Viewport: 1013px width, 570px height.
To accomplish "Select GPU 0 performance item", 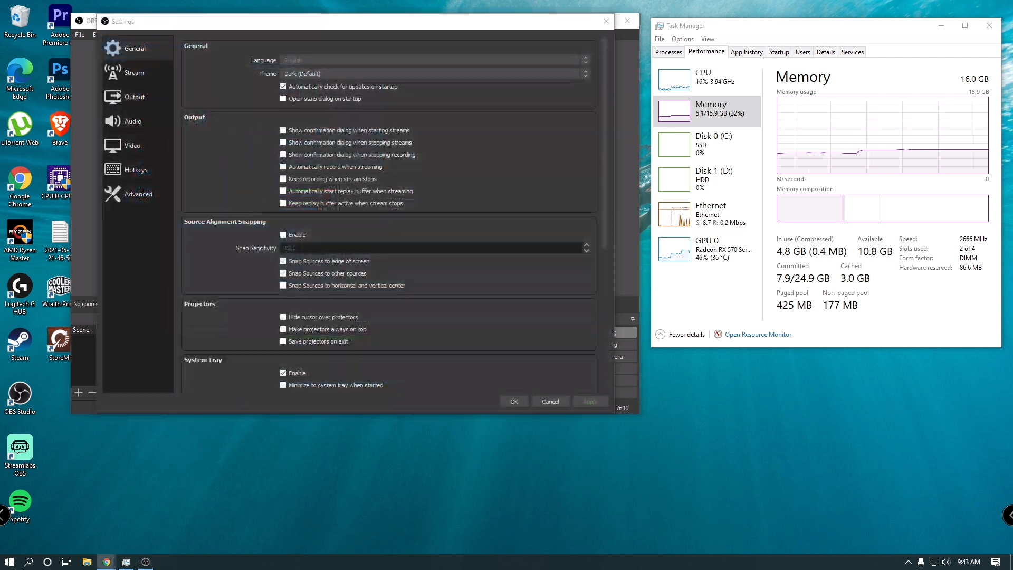I will tap(706, 249).
